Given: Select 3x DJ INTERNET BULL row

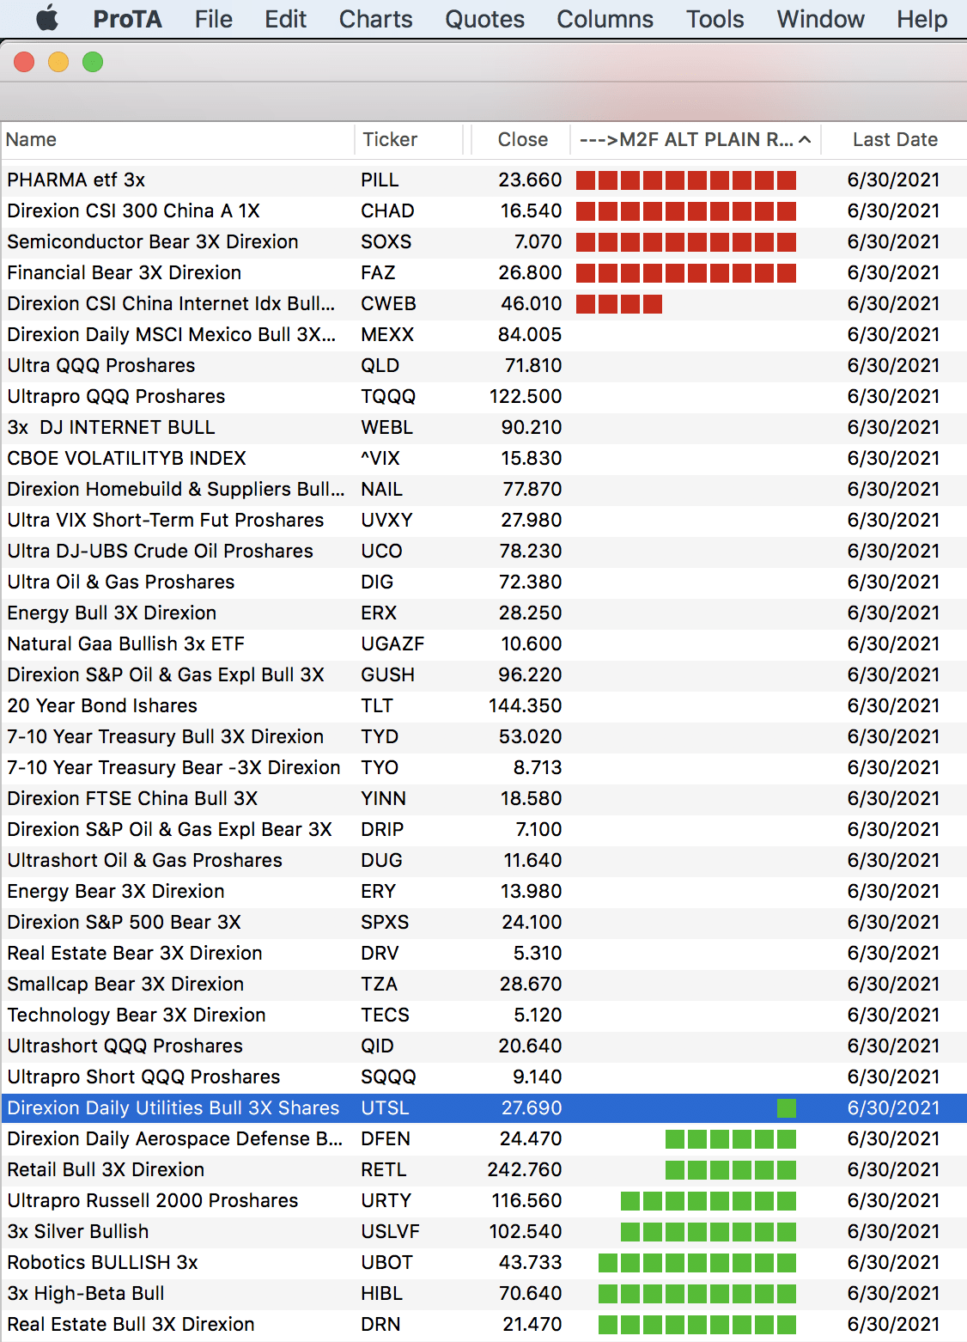Looking at the screenshot, I should pyautogui.click(x=483, y=427).
